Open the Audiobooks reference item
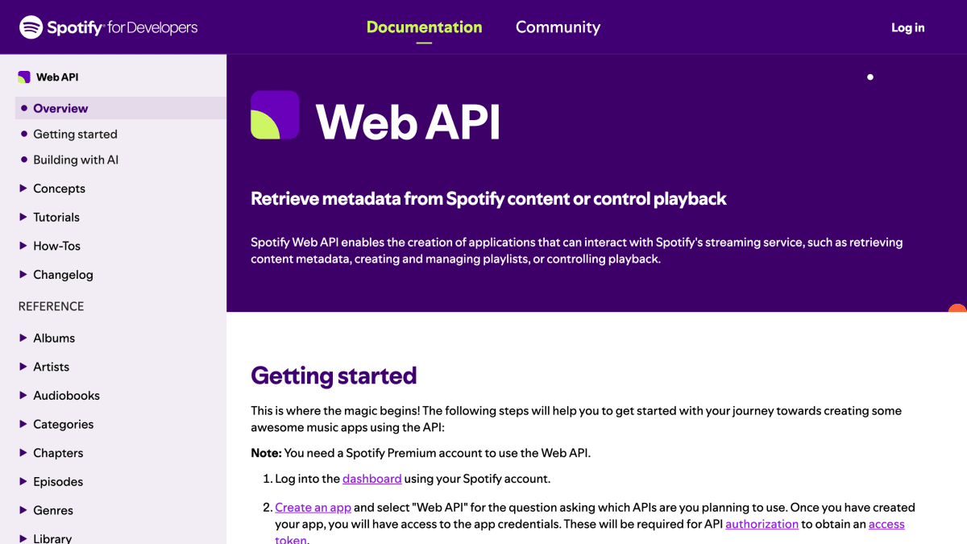 pyautogui.click(x=66, y=396)
